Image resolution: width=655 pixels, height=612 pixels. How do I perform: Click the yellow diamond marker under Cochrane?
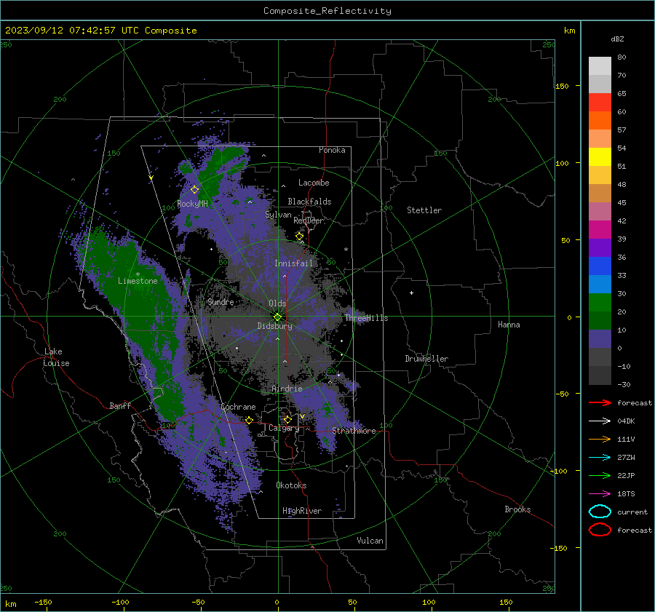pyautogui.click(x=250, y=420)
